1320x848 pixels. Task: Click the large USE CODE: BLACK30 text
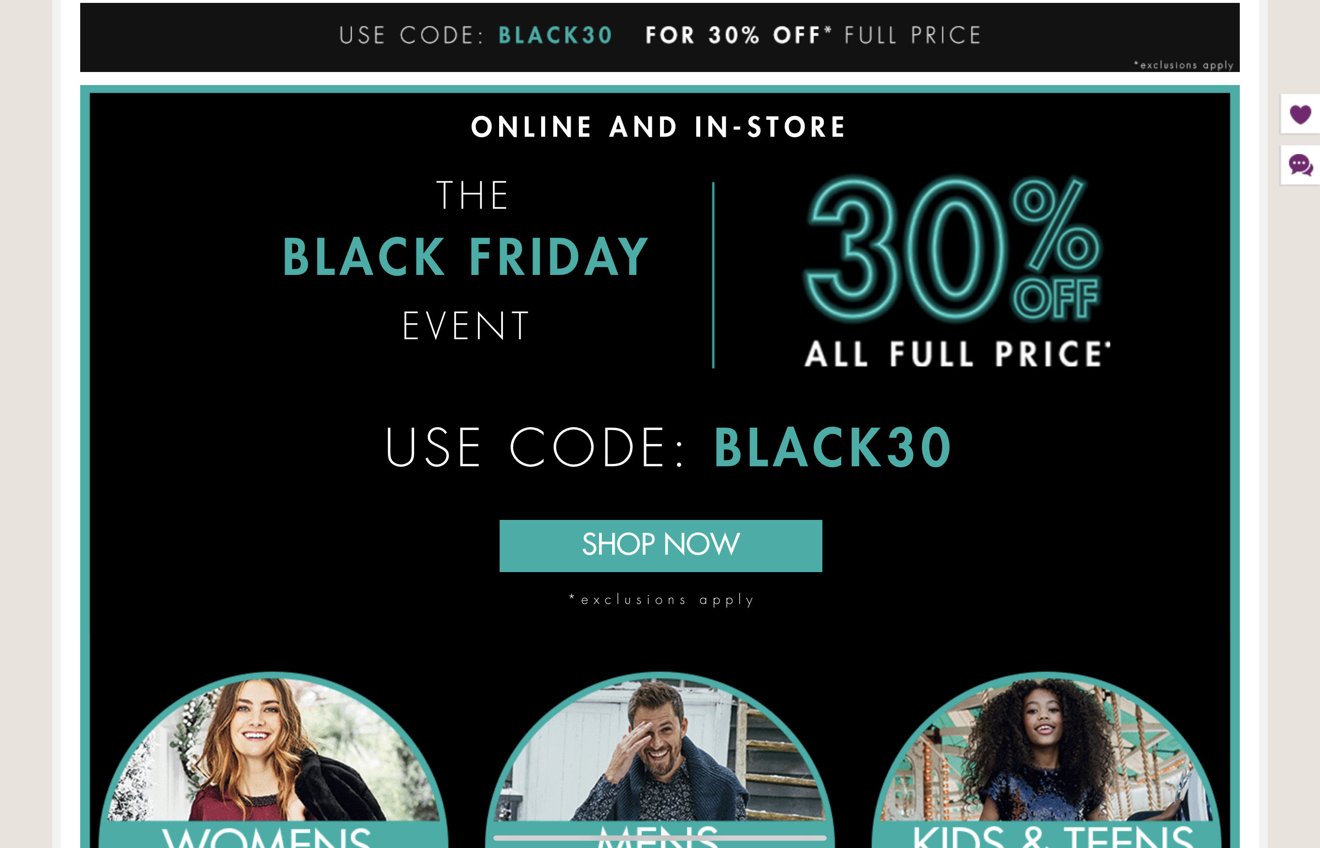click(x=668, y=447)
